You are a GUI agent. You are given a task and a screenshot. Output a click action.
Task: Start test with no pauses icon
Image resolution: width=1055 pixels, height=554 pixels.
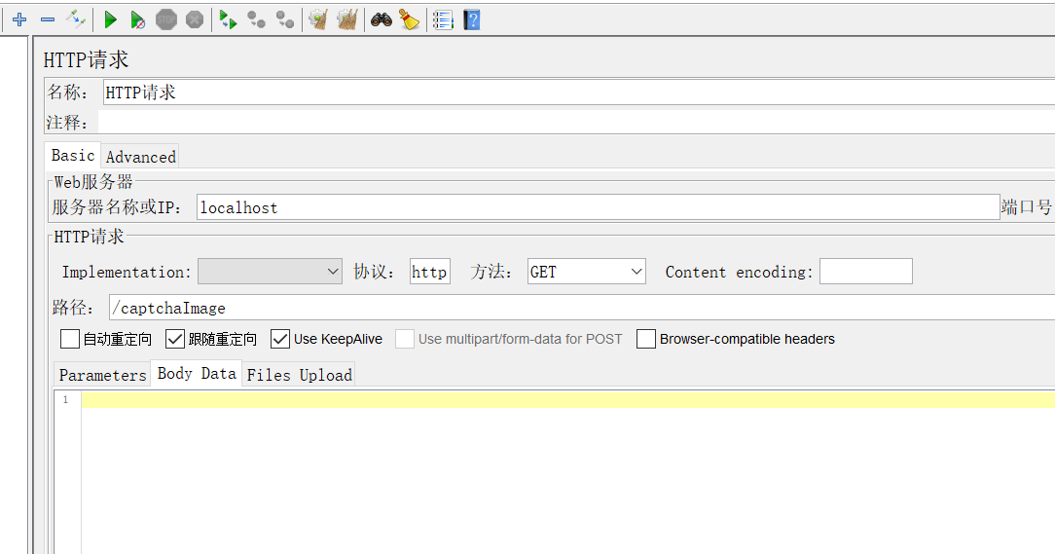138,20
